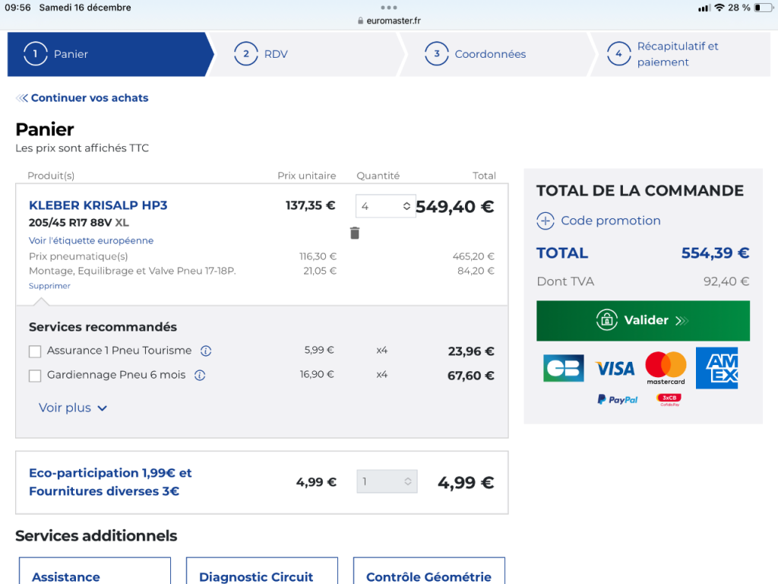778x584 pixels.
Task: Open KLEBER KRISALP HP3 product link
Action: tap(98, 205)
